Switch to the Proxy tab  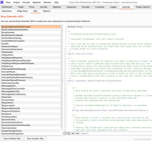[x=32, y=7]
